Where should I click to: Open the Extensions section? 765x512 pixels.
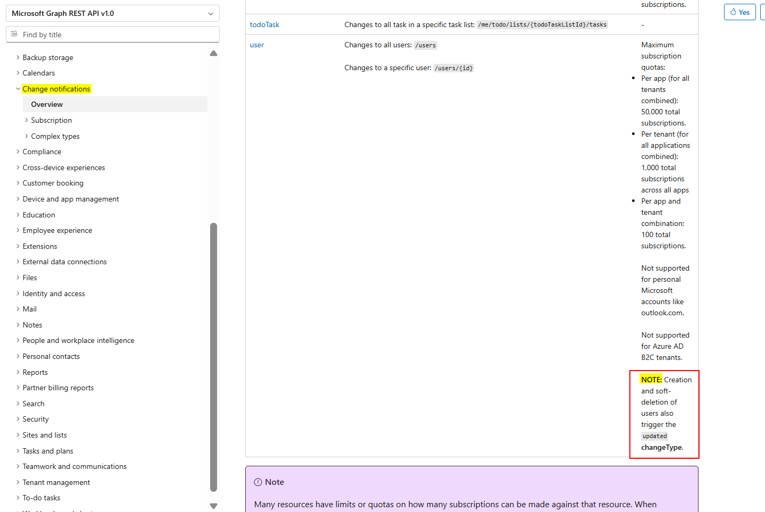tap(40, 246)
